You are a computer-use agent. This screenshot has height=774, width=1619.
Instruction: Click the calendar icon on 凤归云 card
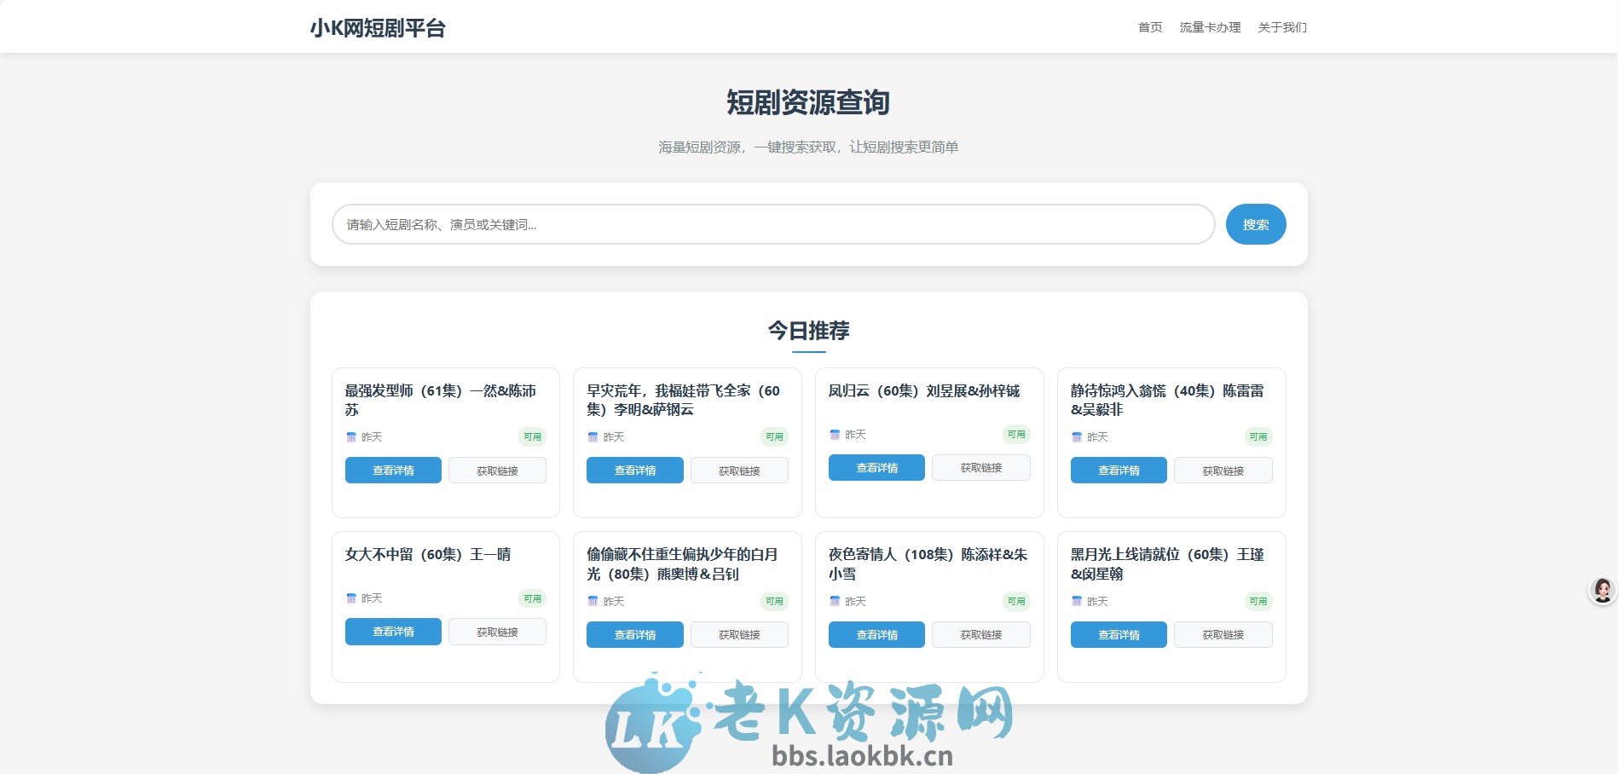(836, 434)
